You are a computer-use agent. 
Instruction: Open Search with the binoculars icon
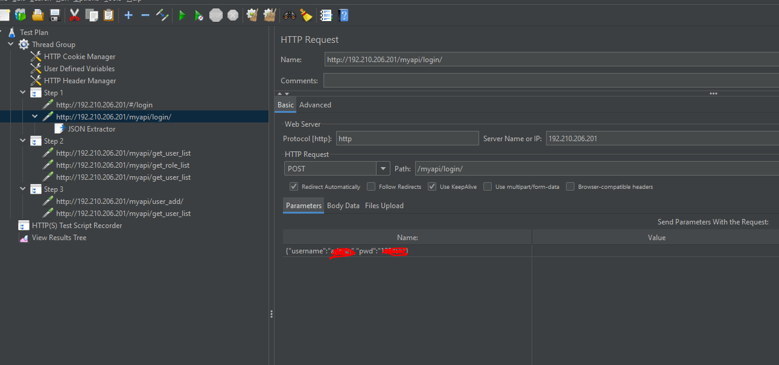(290, 15)
